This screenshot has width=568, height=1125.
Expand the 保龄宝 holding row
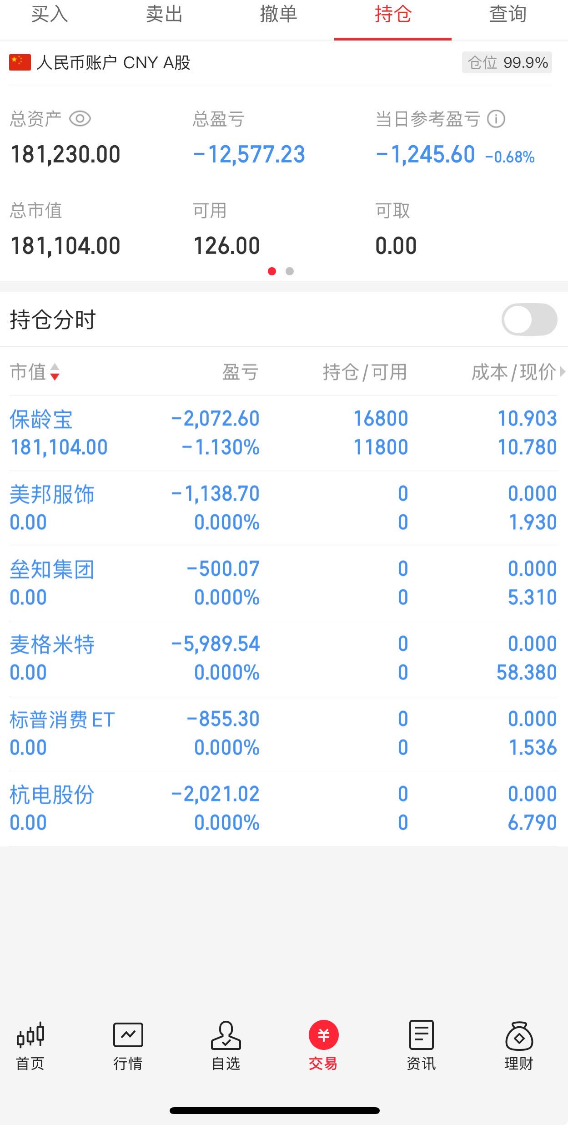(x=284, y=433)
